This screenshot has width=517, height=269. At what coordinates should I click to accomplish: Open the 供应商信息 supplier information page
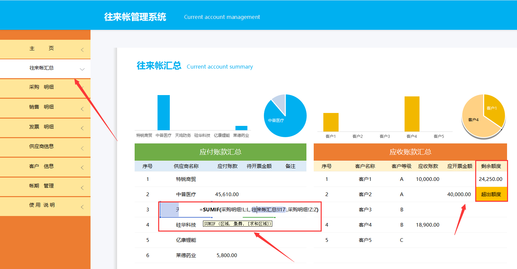(x=45, y=146)
